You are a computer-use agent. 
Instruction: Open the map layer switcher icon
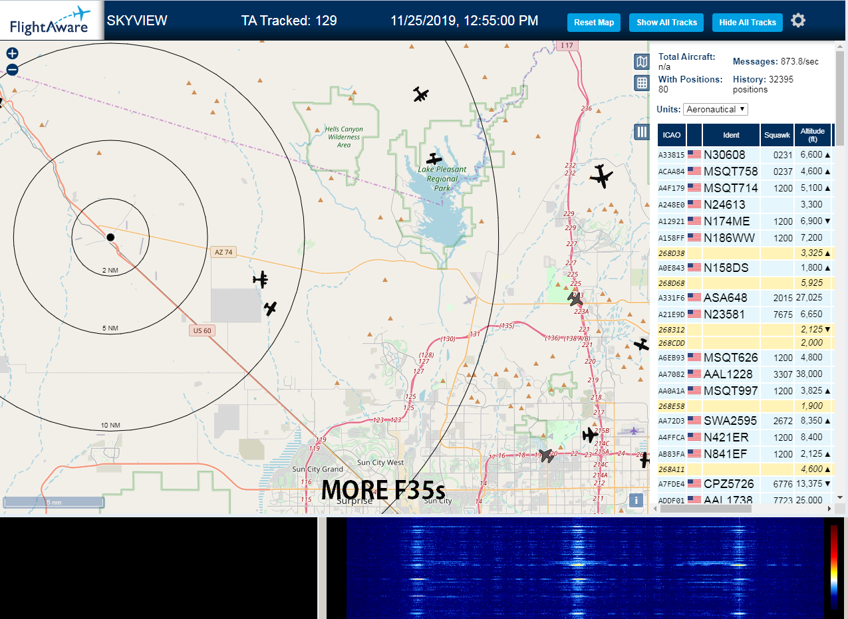(641, 62)
